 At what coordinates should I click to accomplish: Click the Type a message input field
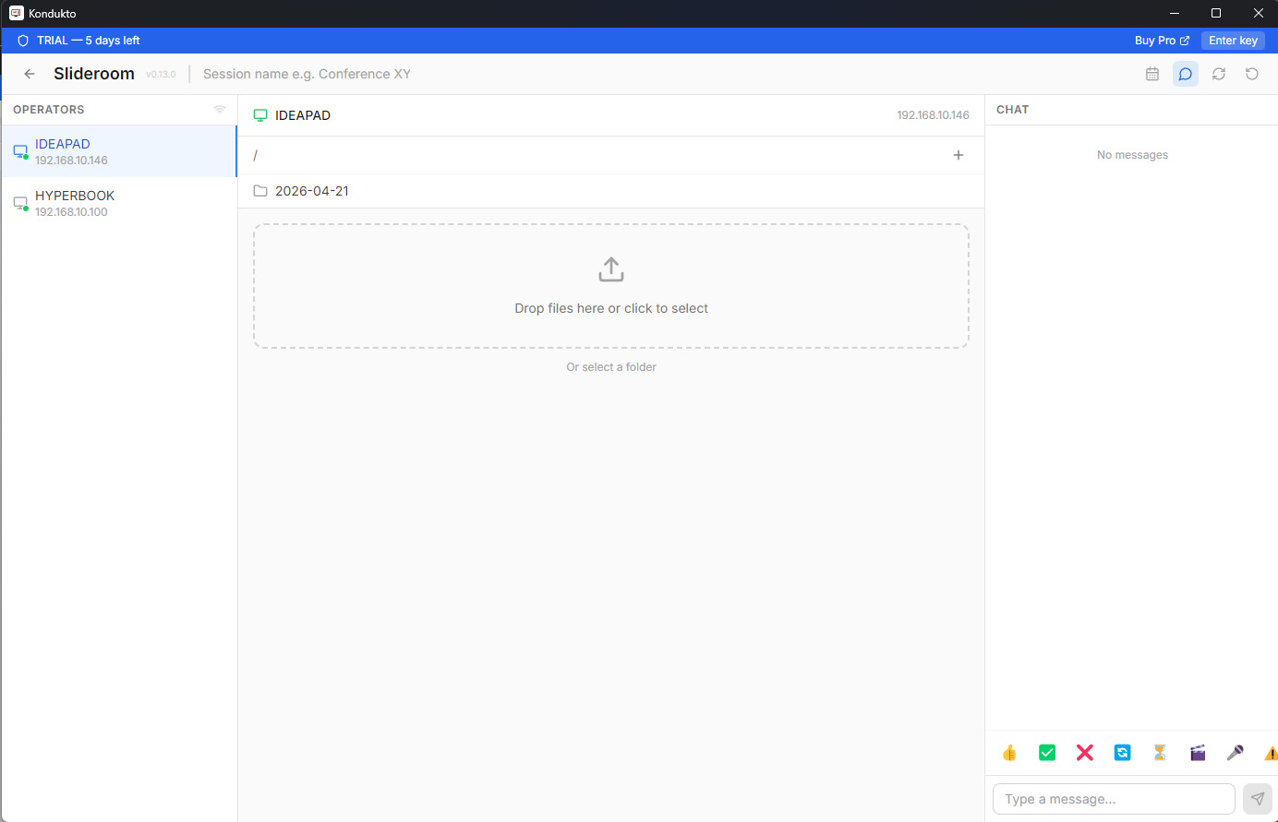[x=1114, y=799]
